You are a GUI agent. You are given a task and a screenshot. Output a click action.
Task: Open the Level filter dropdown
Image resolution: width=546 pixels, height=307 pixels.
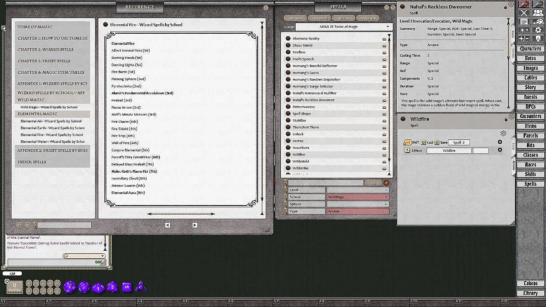click(x=357, y=190)
